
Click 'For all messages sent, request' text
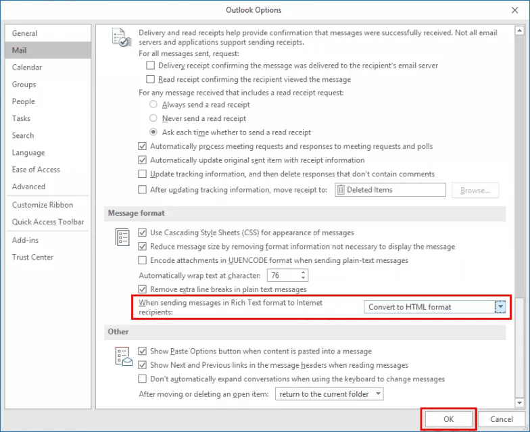(x=189, y=53)
